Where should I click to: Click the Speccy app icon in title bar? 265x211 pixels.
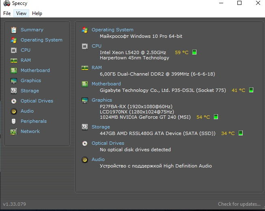coord(7,3)
